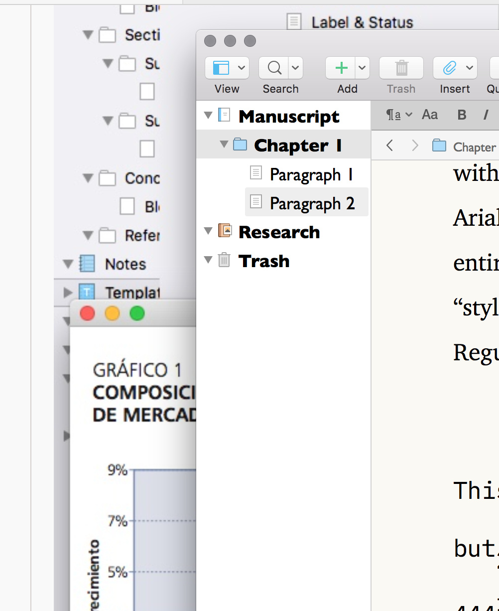The height and width of the screenshot is (611, 499).
Task: Collapse the Conc folder in background binder
Action: (88, 177)
